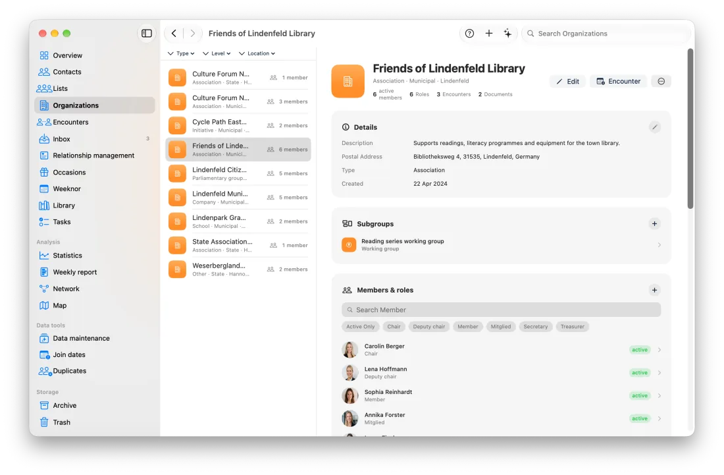Expand Carolin Berger's member row chevron

tap(659, 350)
